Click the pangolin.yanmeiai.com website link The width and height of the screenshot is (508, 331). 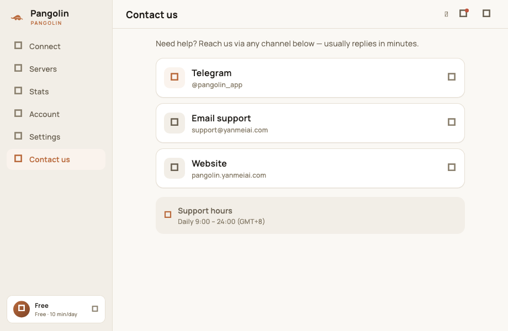(229, 175)
